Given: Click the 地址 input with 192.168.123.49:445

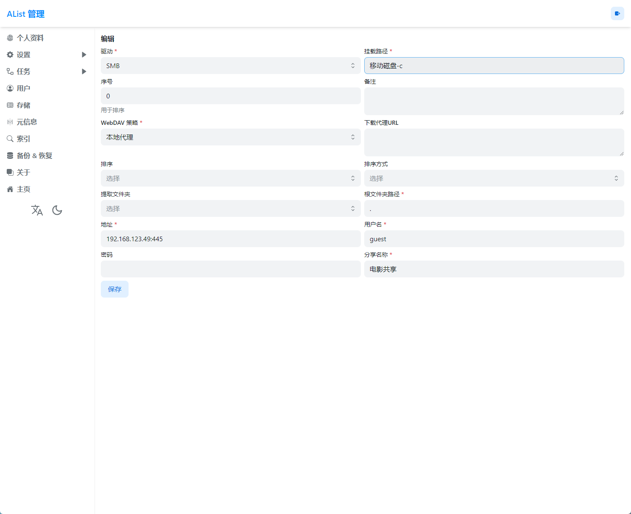Looking at the screenshot, I should tap(231, 239).
